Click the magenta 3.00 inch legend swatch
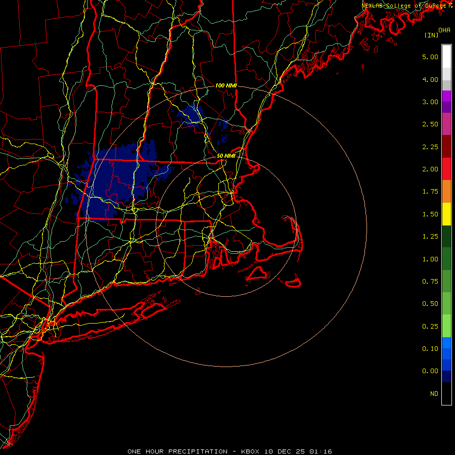This screenshot has width=455, height=455. [x=446, y=96]
